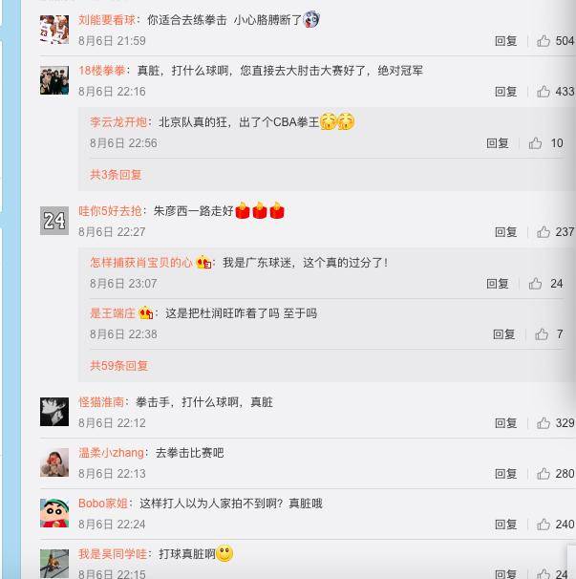Like the comment by 18楼拳拳

[x=544, y=91]
